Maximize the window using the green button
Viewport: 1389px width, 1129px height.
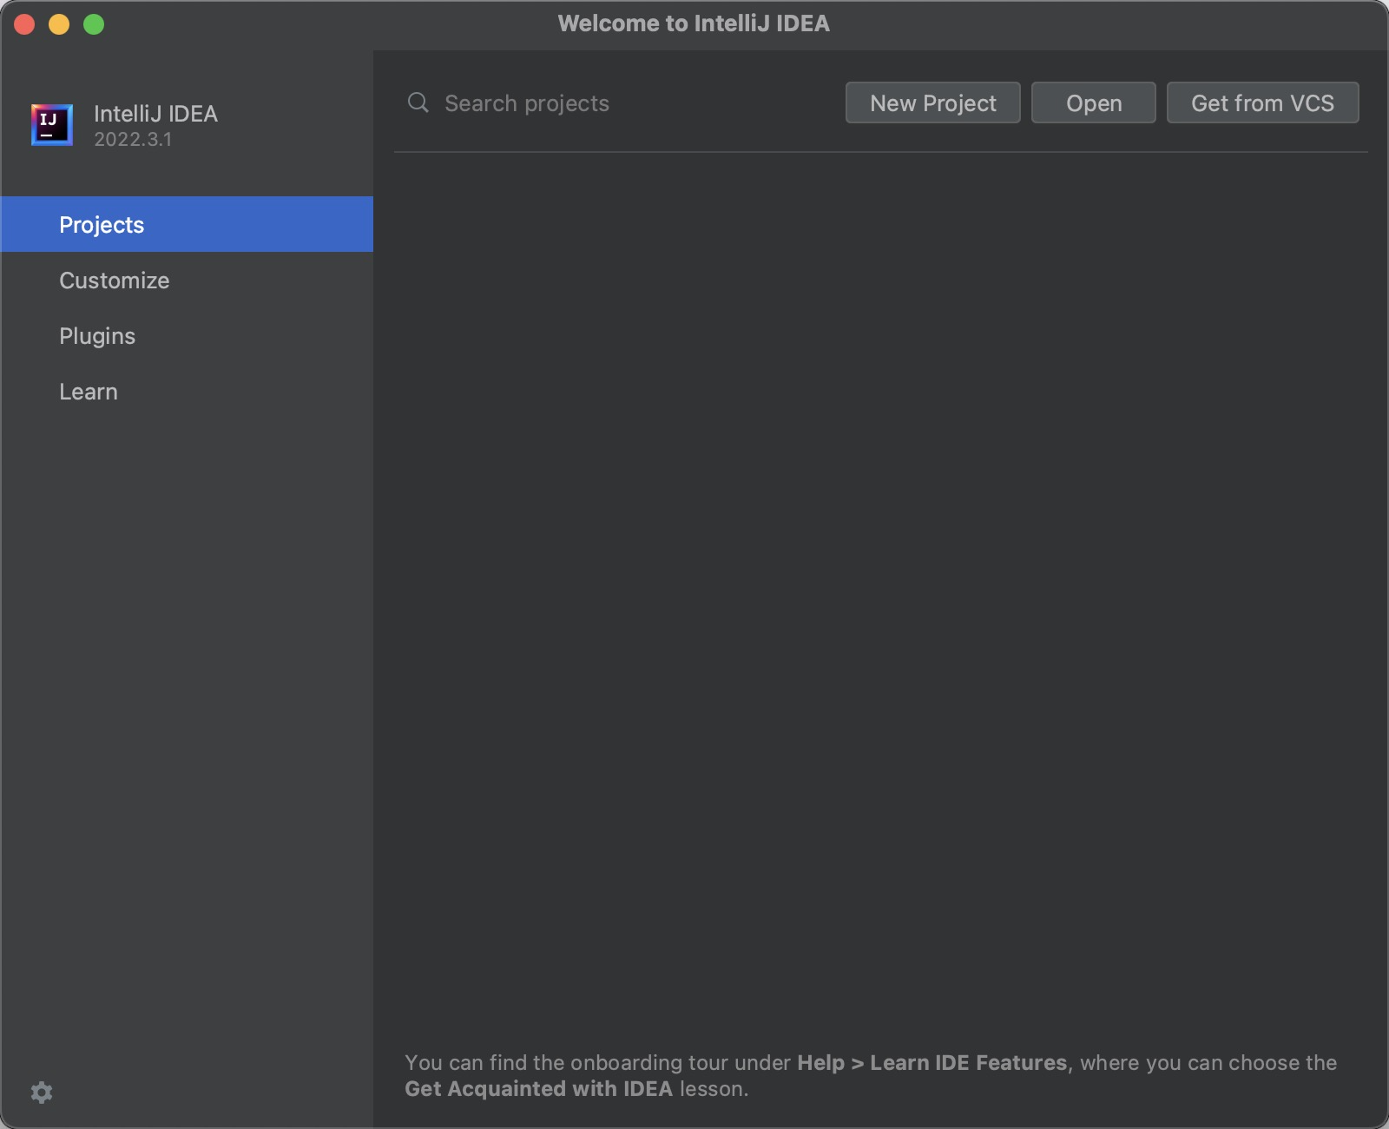coord(94,24)
